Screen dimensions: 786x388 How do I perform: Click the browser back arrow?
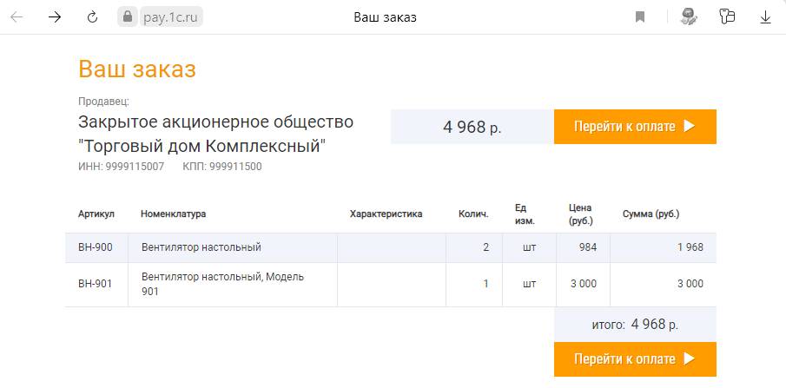click(x=17, y=16)
